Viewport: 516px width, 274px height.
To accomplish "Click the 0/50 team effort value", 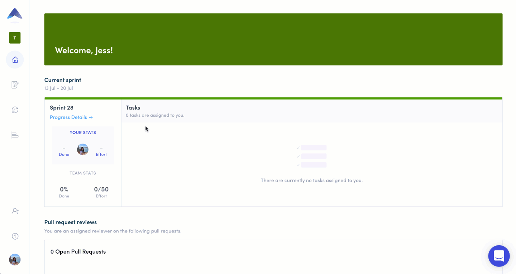I will point(101,189).
